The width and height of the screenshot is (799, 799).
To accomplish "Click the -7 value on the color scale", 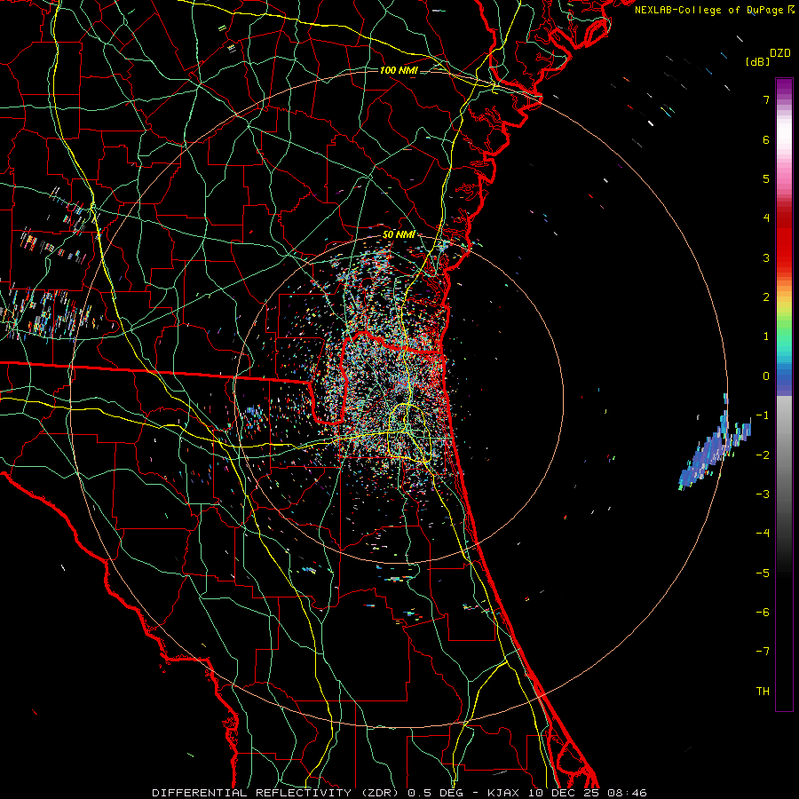I will pyautogui.click(x=763, y=652).
